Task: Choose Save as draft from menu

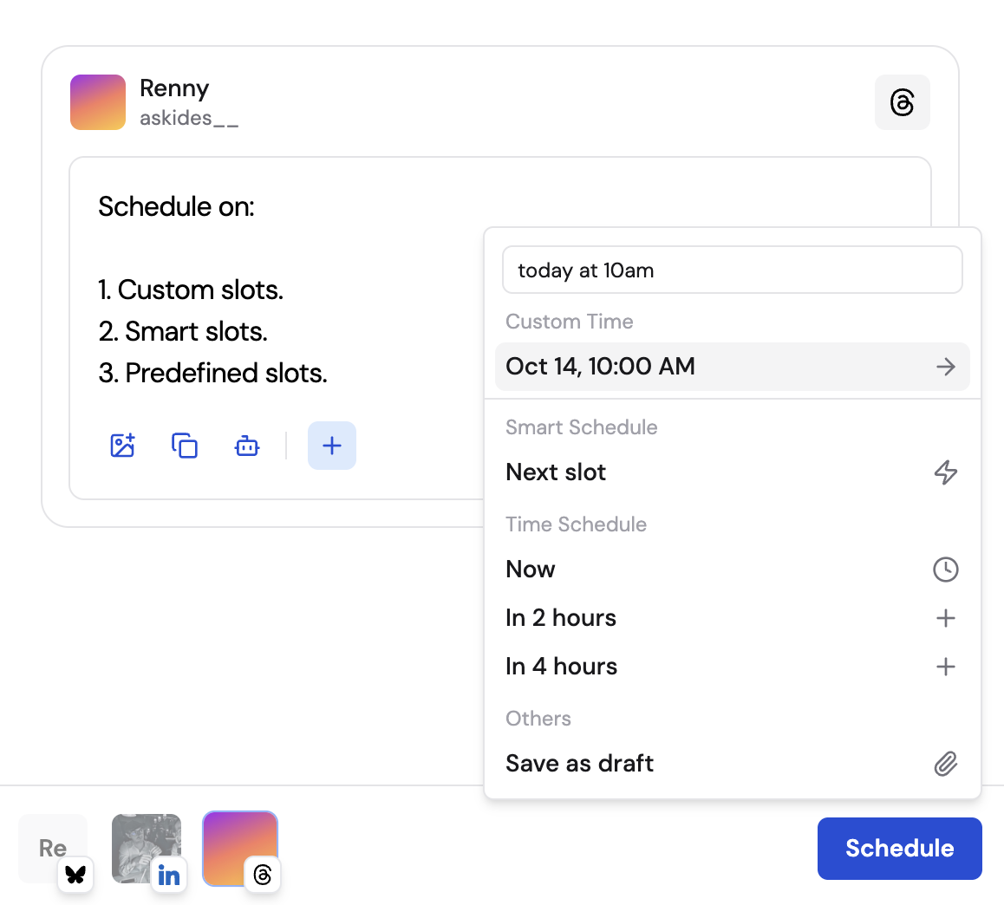Action: (580, 764)
